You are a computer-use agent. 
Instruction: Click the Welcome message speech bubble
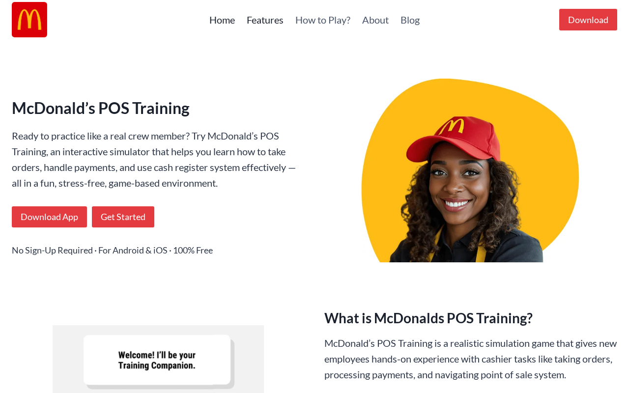click(157, 360)
